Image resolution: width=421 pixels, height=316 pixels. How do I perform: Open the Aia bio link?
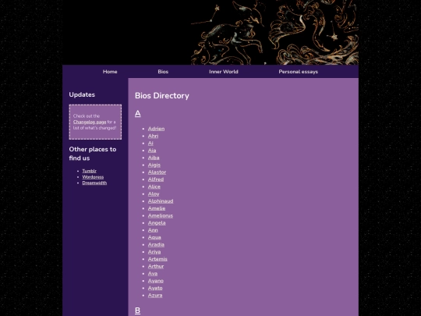pyautogui.click(x=152, y=151)
